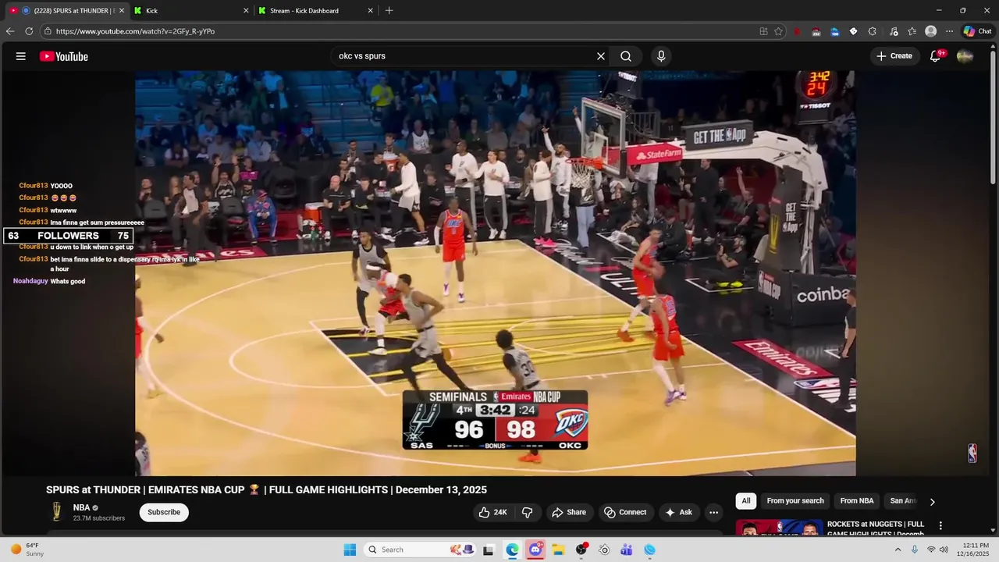Show hidden system tray icons

pos(898,550)
